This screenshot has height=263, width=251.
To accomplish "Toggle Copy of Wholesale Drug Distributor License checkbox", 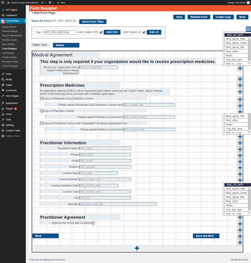I will pyautogui.click(x=41, y=98).
